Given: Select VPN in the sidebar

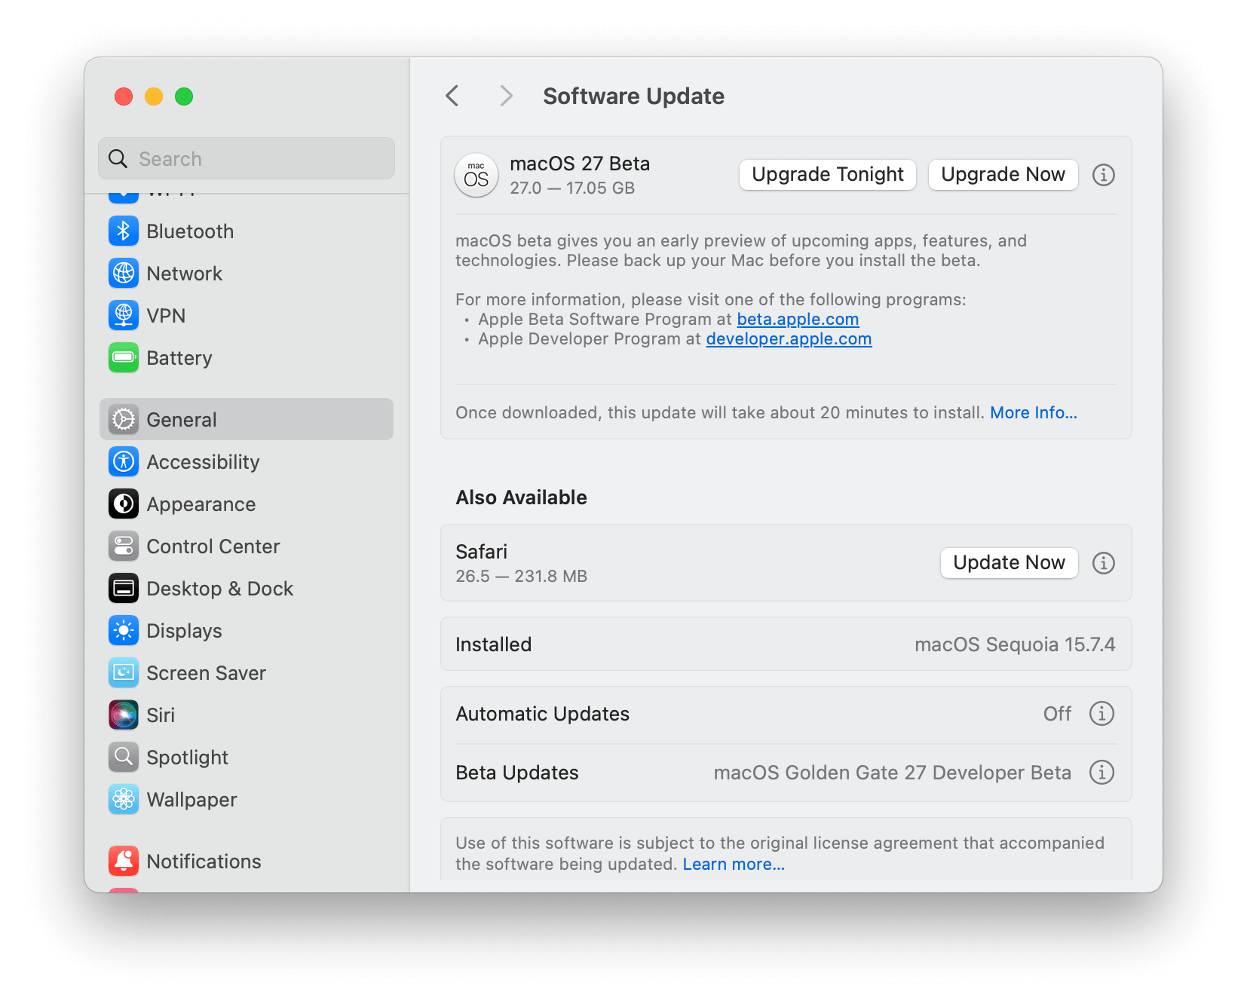Looking at the screenshot, I should pyautogui.click(x=166, y=316).
